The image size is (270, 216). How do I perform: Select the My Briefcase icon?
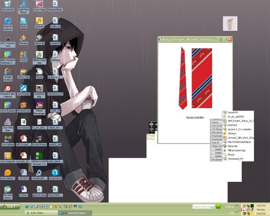tap(24, 107)
